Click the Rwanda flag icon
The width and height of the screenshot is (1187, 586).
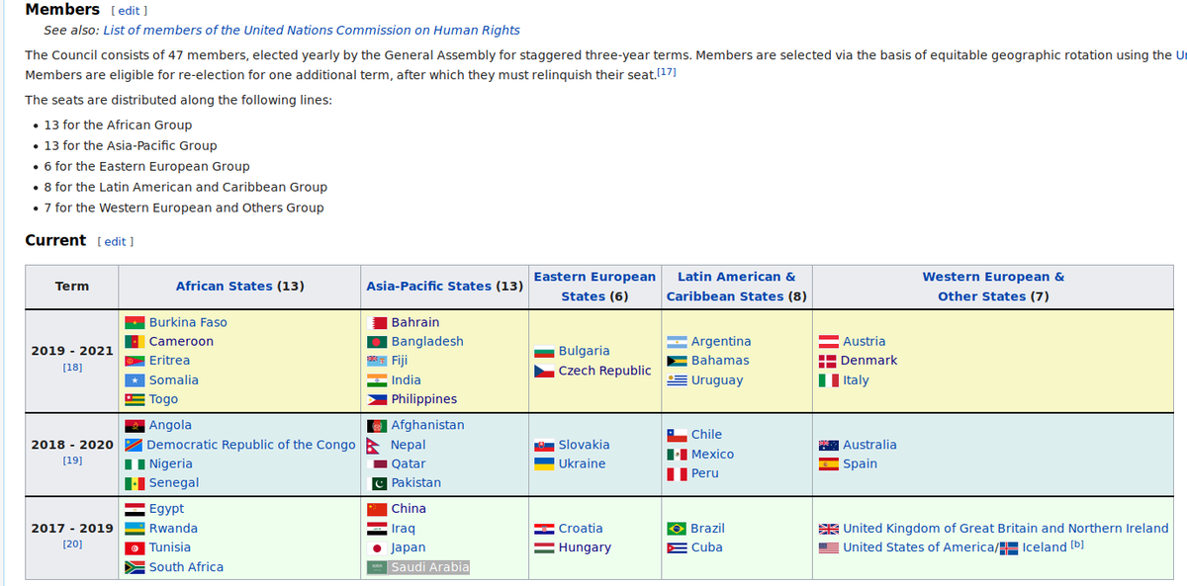click(136, 529)
